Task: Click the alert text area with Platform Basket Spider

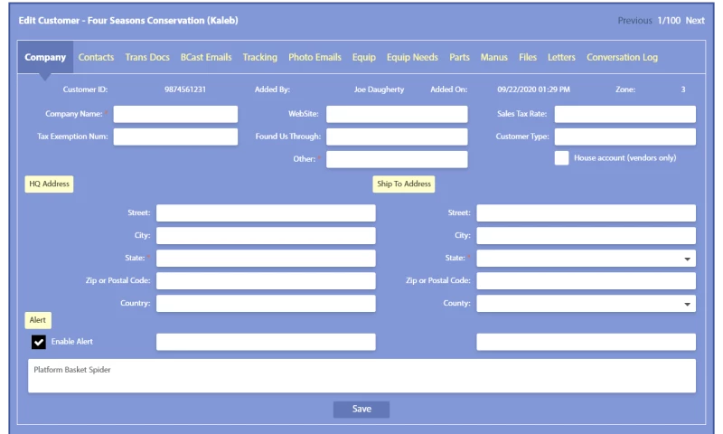Action: point(361,375)
